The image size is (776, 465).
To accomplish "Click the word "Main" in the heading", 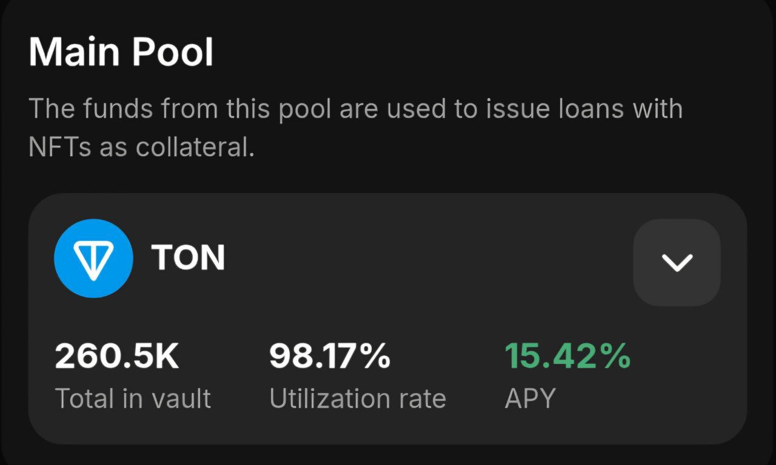I will (x=75, y=52).
